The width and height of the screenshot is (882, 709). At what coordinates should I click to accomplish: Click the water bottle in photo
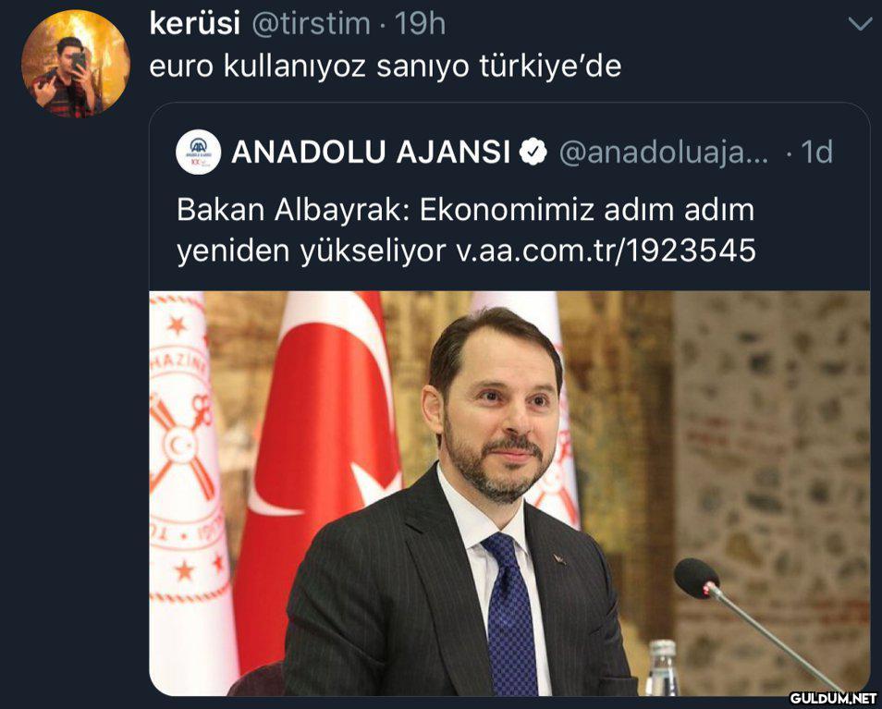pyautogui.click(x=662, y=668)
